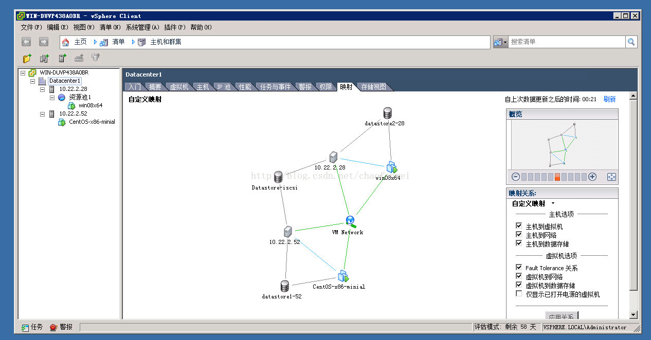Viewport: 651px width, 340px height.
Task: Click 清单 in the breadcrumb
Action: click(x=118, y=42)
